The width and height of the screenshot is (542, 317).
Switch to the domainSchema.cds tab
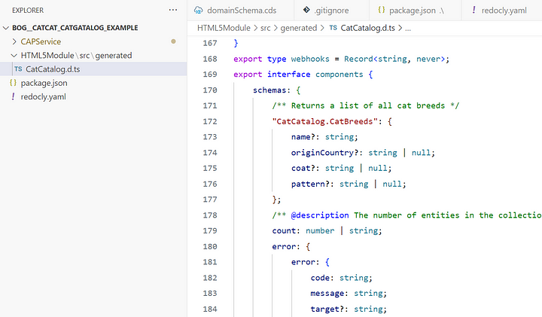242,11
